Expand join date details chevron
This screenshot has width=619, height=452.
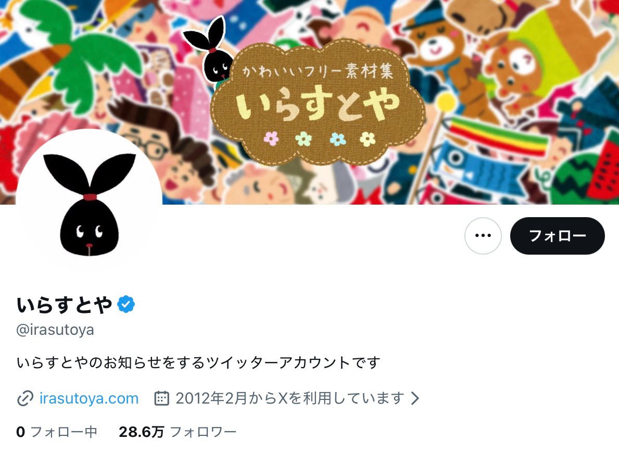[x=415, y=398]
